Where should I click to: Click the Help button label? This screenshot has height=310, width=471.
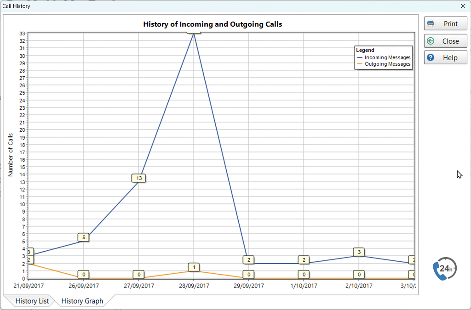(450, 58)
